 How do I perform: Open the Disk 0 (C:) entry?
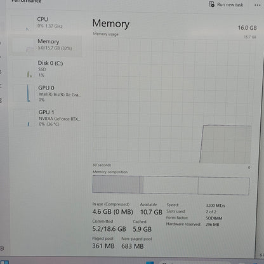click(46, 69)
